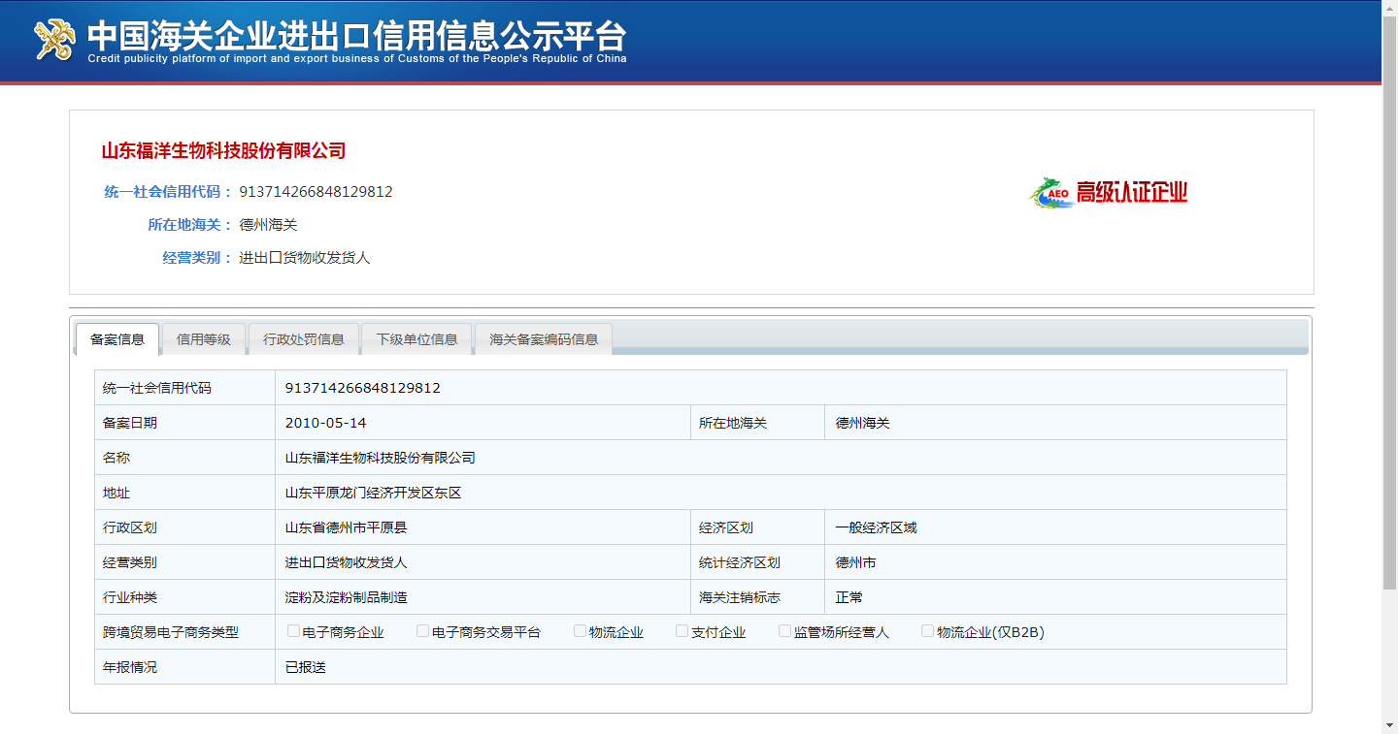Viewport: 1398px width, 734px height.
Task: Click the 经营类别 value in the header card
Action: 305,258
